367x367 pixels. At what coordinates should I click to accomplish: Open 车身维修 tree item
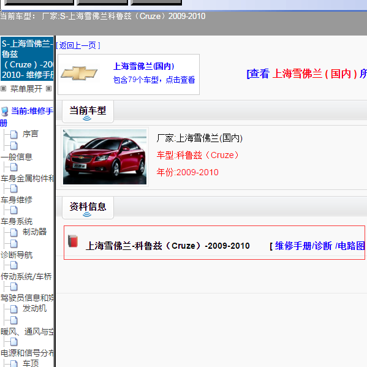point(17,200)
